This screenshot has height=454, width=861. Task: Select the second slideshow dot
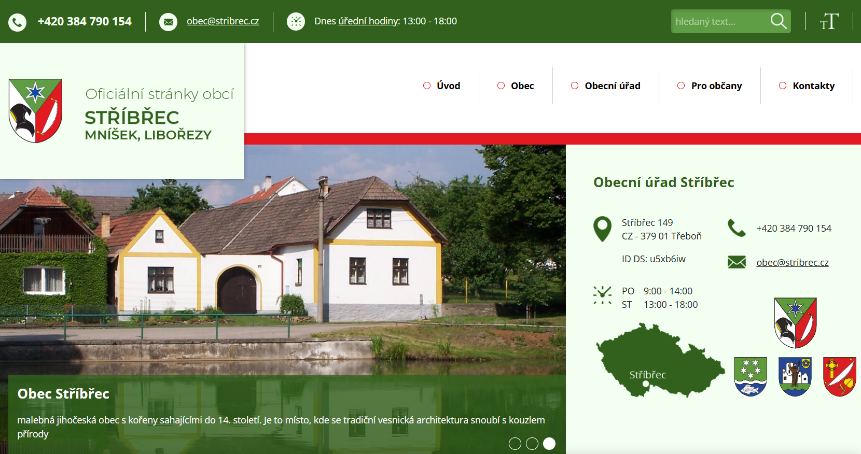[x=532, y=444]
